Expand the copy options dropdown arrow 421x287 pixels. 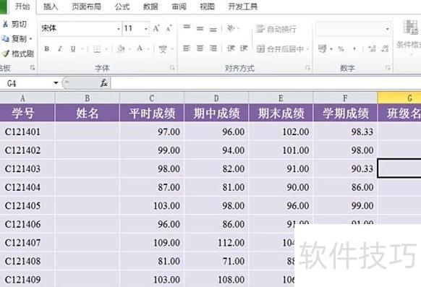pyautogui.click(x=30, y=39)
